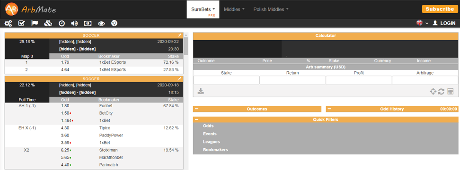Open the UK flag language dropdown

(422, 23)
